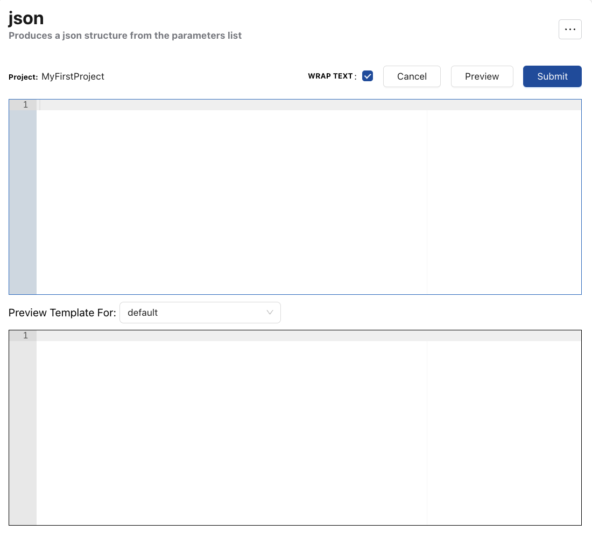Click the json page title

pyautogui.click(x=26, y=18)
